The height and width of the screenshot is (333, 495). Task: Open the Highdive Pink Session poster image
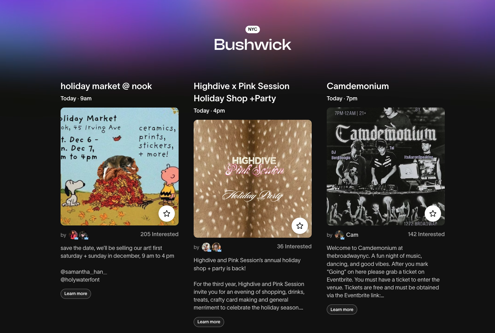(x=253, y=179)
